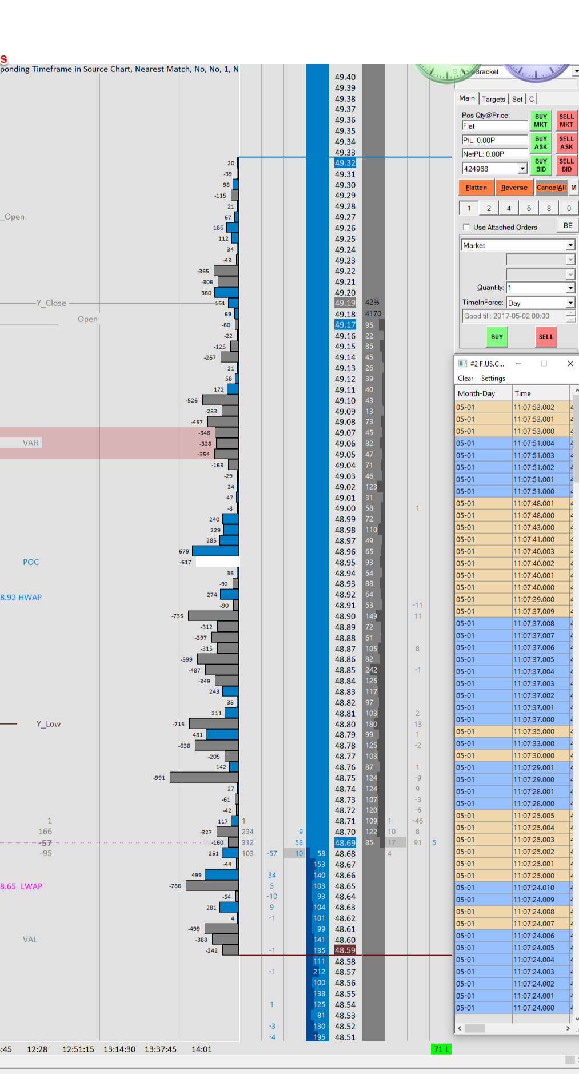Click Clear in the time and sales window
The height and width of the screenshot is (1074, 579).
click(x=465, y=379)
